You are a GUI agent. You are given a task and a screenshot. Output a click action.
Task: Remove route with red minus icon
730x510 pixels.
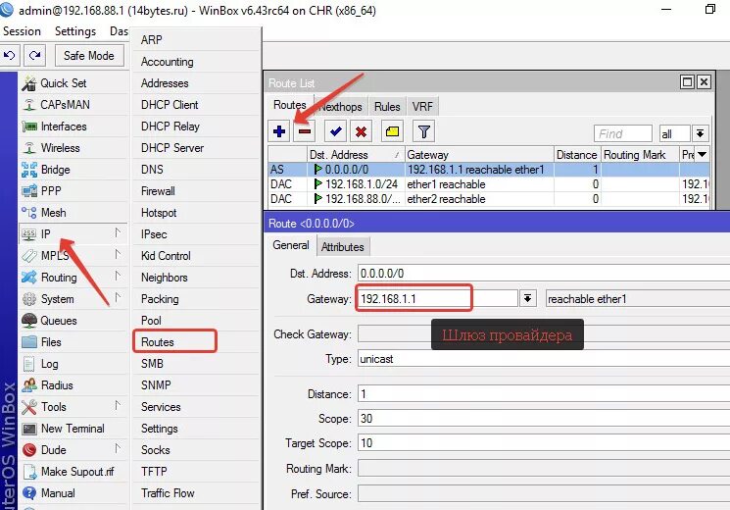(305, 131)
